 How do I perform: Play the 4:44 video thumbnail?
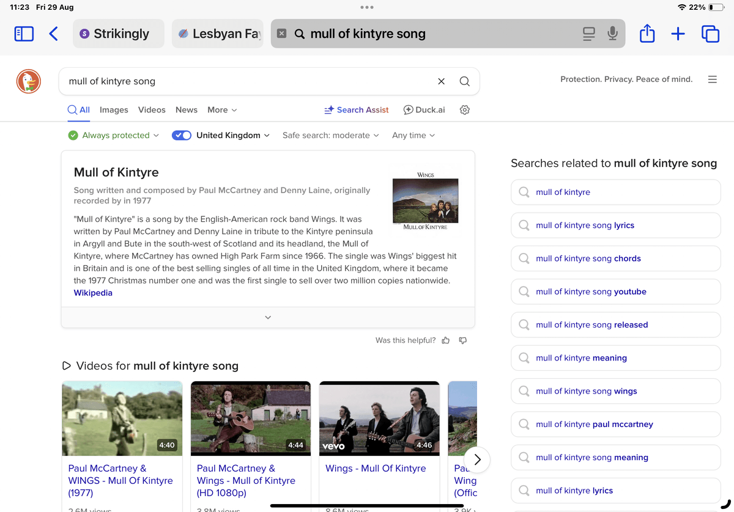click(x=251, y=419)
